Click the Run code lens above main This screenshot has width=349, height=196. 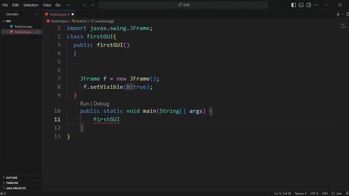(x=85, y=104)
